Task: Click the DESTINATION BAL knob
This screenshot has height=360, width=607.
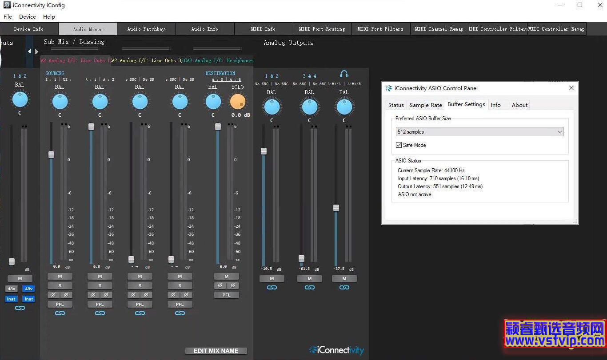Action: click(x=213, y=102)
